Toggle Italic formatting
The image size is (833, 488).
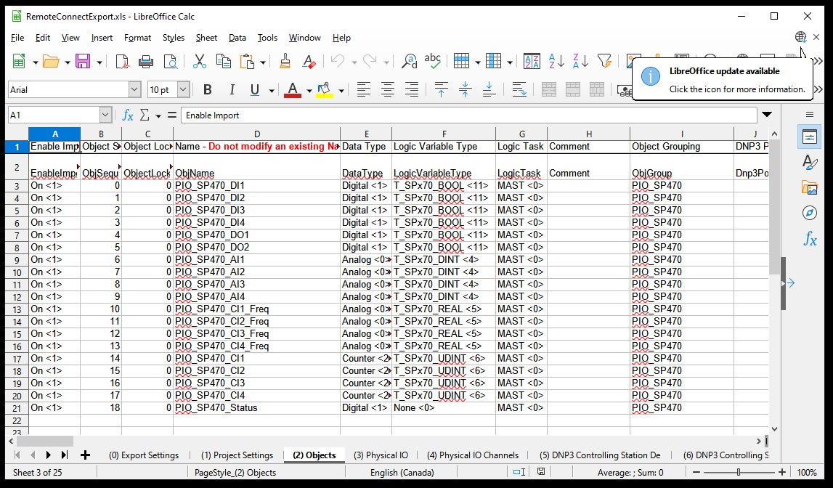[232, 90]
